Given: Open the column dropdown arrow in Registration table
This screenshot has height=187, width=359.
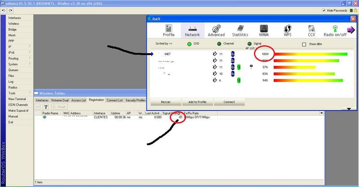Looking at the screenshot, I should tap(321, 113).
